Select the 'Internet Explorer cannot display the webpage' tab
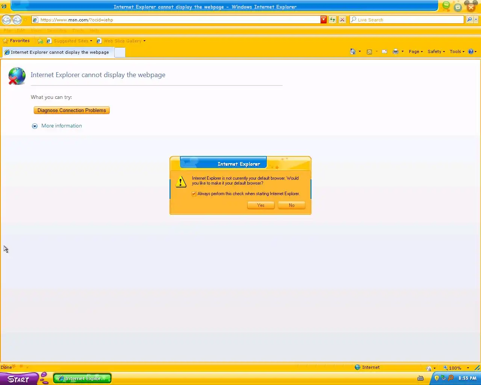Screen dimensions: 481x385 58,52
